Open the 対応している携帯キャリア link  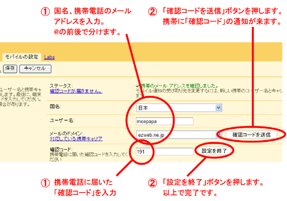click(x=76, y=139)
